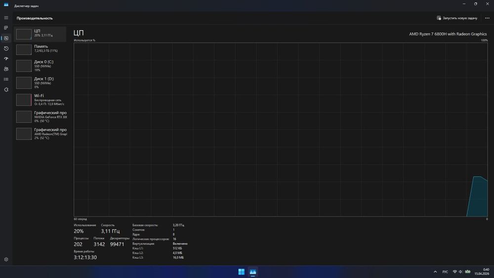Click the 20% usage value
The width and height of the screenshot is (494, 278).
coord(79,231)
